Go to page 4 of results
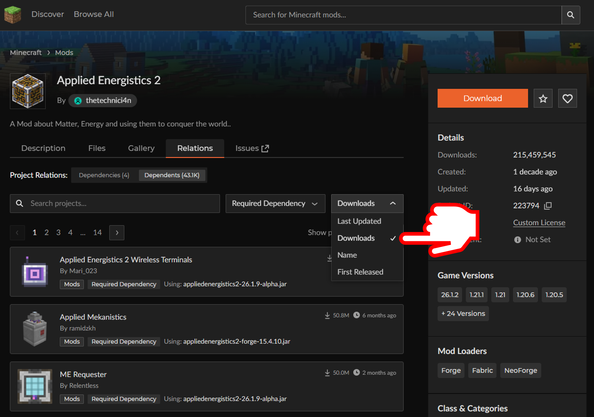The width and height of the screenshot is (594, 417). click(70, 233)
